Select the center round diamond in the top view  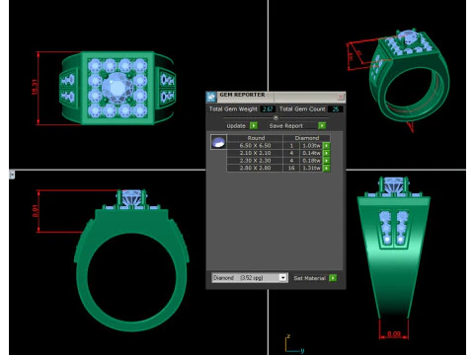coord(118,88)
